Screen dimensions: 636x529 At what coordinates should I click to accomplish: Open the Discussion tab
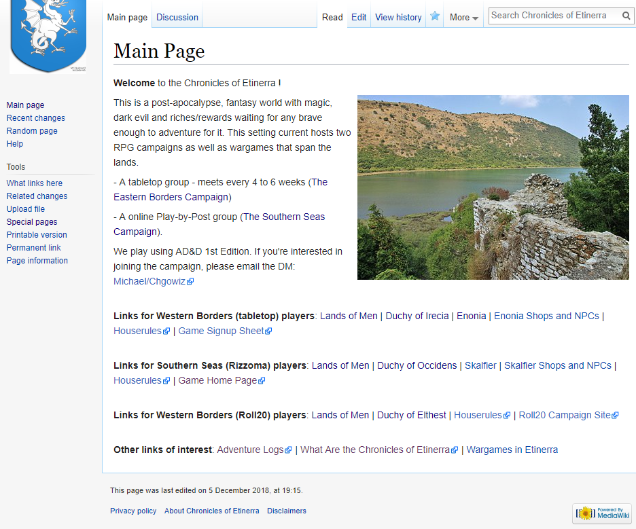coord(177,18)
